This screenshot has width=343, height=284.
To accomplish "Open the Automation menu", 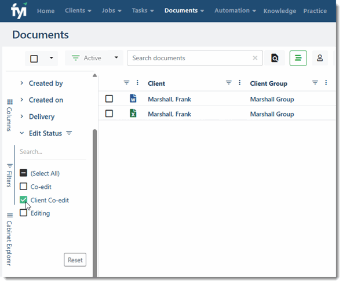I will point(235,10).
